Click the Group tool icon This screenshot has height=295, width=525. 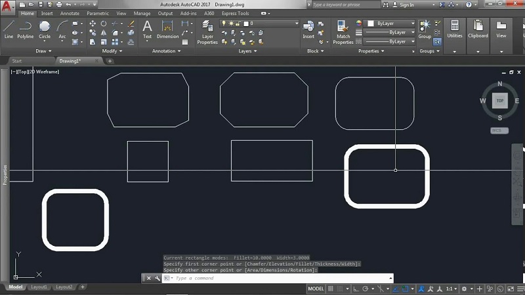(x=425, y=29)
